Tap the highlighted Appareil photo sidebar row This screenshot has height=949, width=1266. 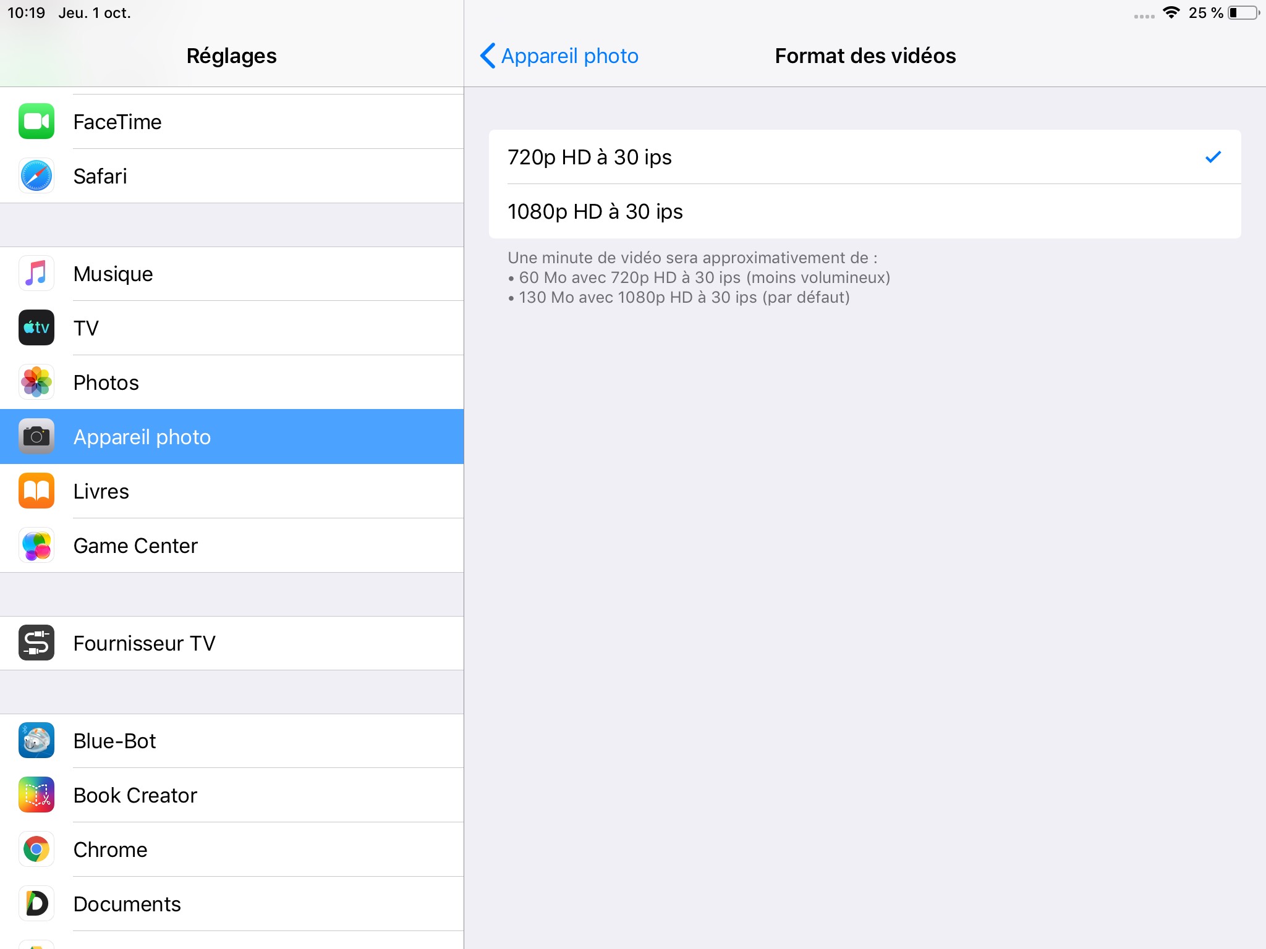(232, 437)
